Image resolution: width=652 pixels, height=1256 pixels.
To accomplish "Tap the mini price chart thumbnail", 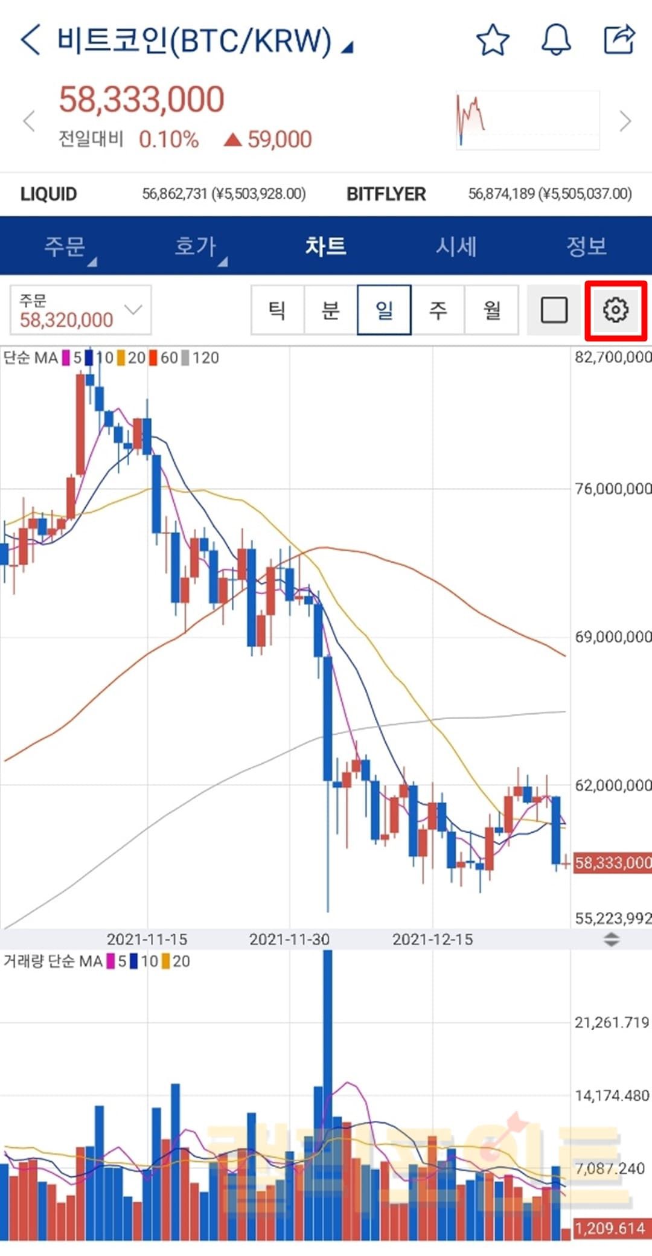I will coord(527,120).
